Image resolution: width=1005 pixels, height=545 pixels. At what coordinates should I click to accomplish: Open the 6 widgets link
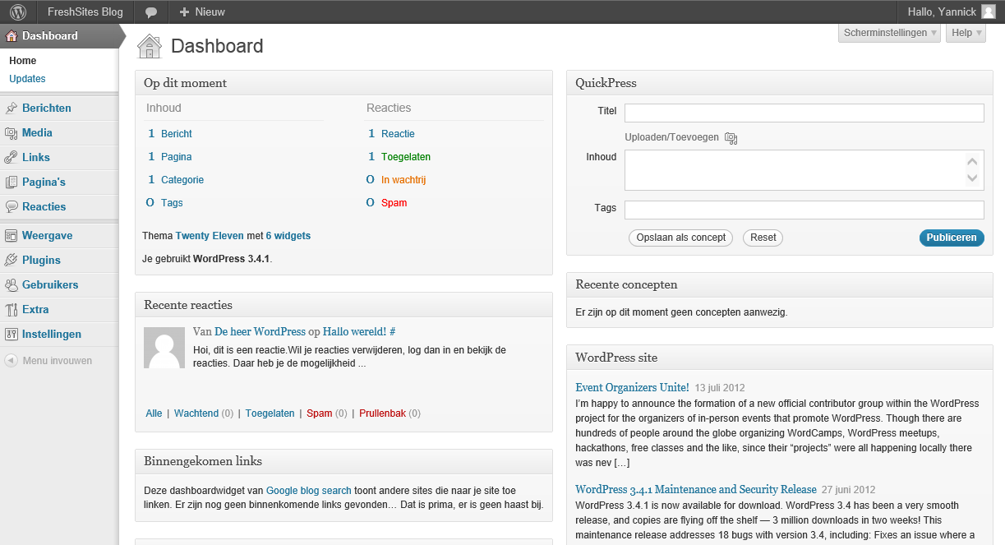click(288, 236)
